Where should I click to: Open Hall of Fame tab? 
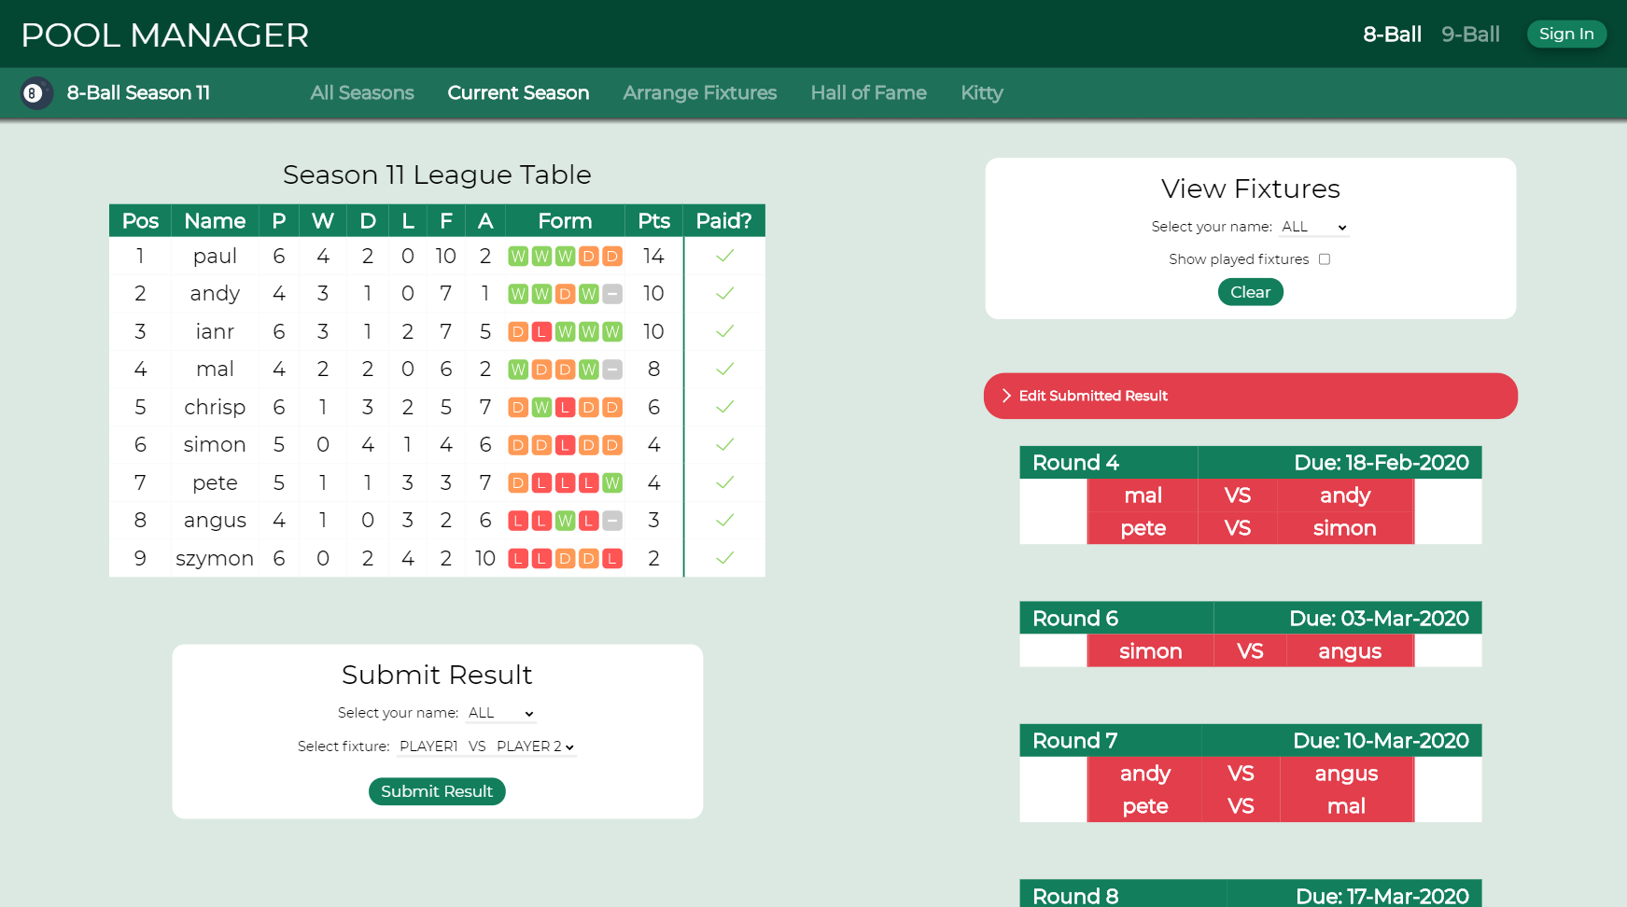point(869,93)
